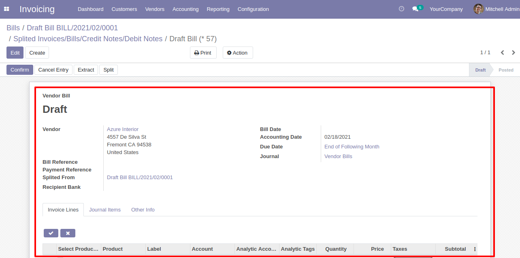Open the apps grid menu icon
The height and width of the screenshot is (258, 520).
click(x=6, y=9)
